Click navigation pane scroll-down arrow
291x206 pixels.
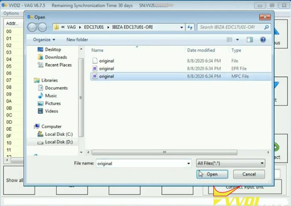pyautogui.click(x=81, y=152)
